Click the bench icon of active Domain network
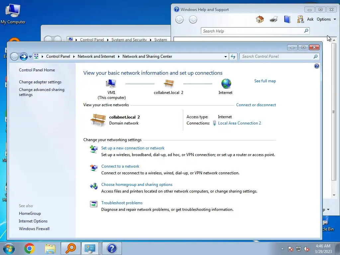This screenshot has width=340, height=255. coord(98,120)
